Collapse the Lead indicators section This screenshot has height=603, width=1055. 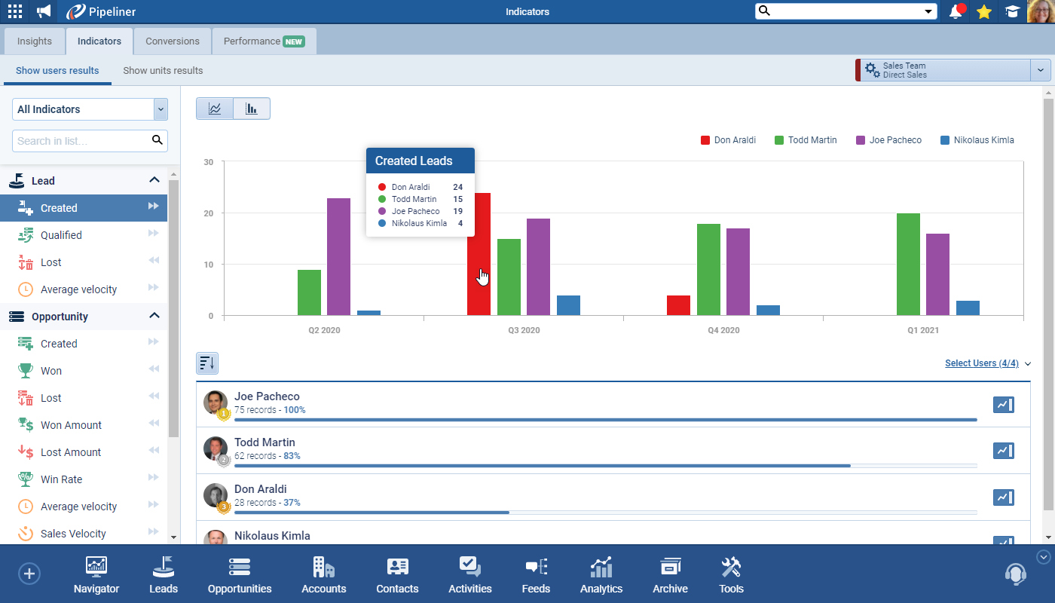click(154, 181)
